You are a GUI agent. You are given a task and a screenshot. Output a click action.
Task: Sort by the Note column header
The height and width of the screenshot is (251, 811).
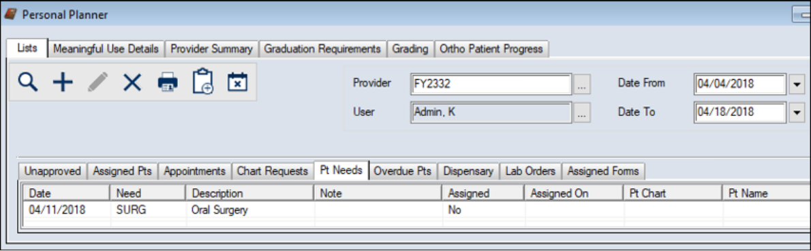coord(378,194)
